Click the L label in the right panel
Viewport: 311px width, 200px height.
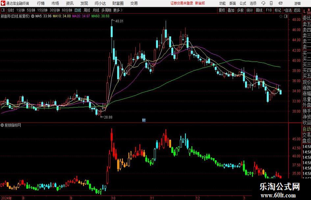click(x=304, y=12)
